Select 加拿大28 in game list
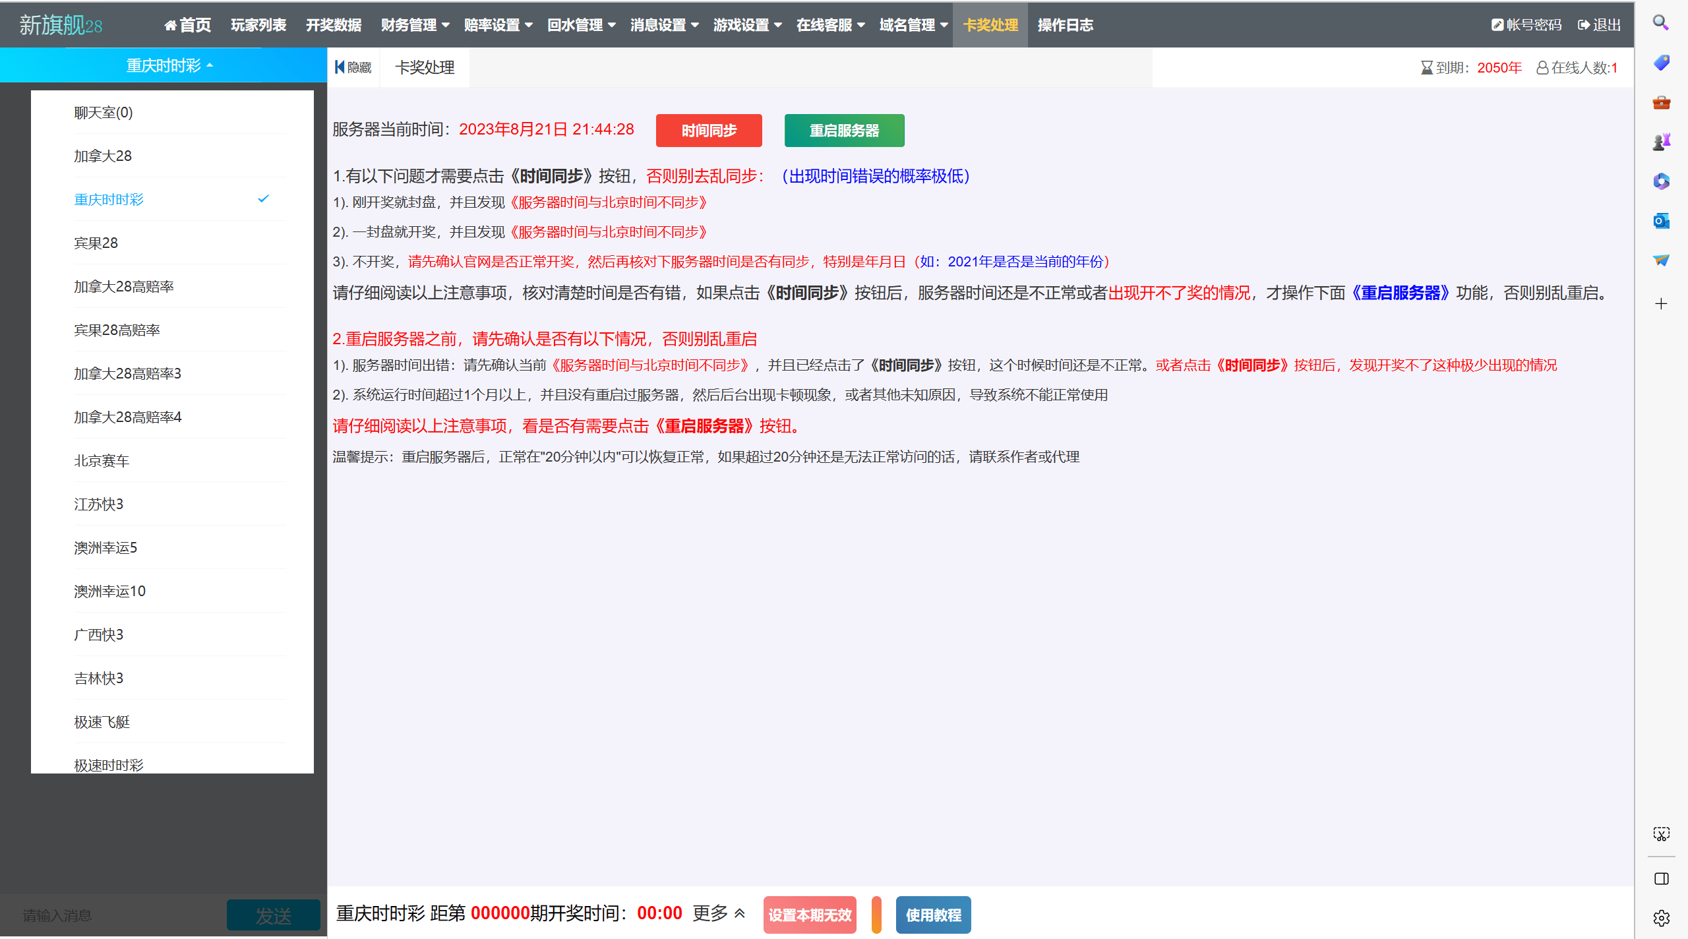Screen dimensions: 1688x939 179,156
